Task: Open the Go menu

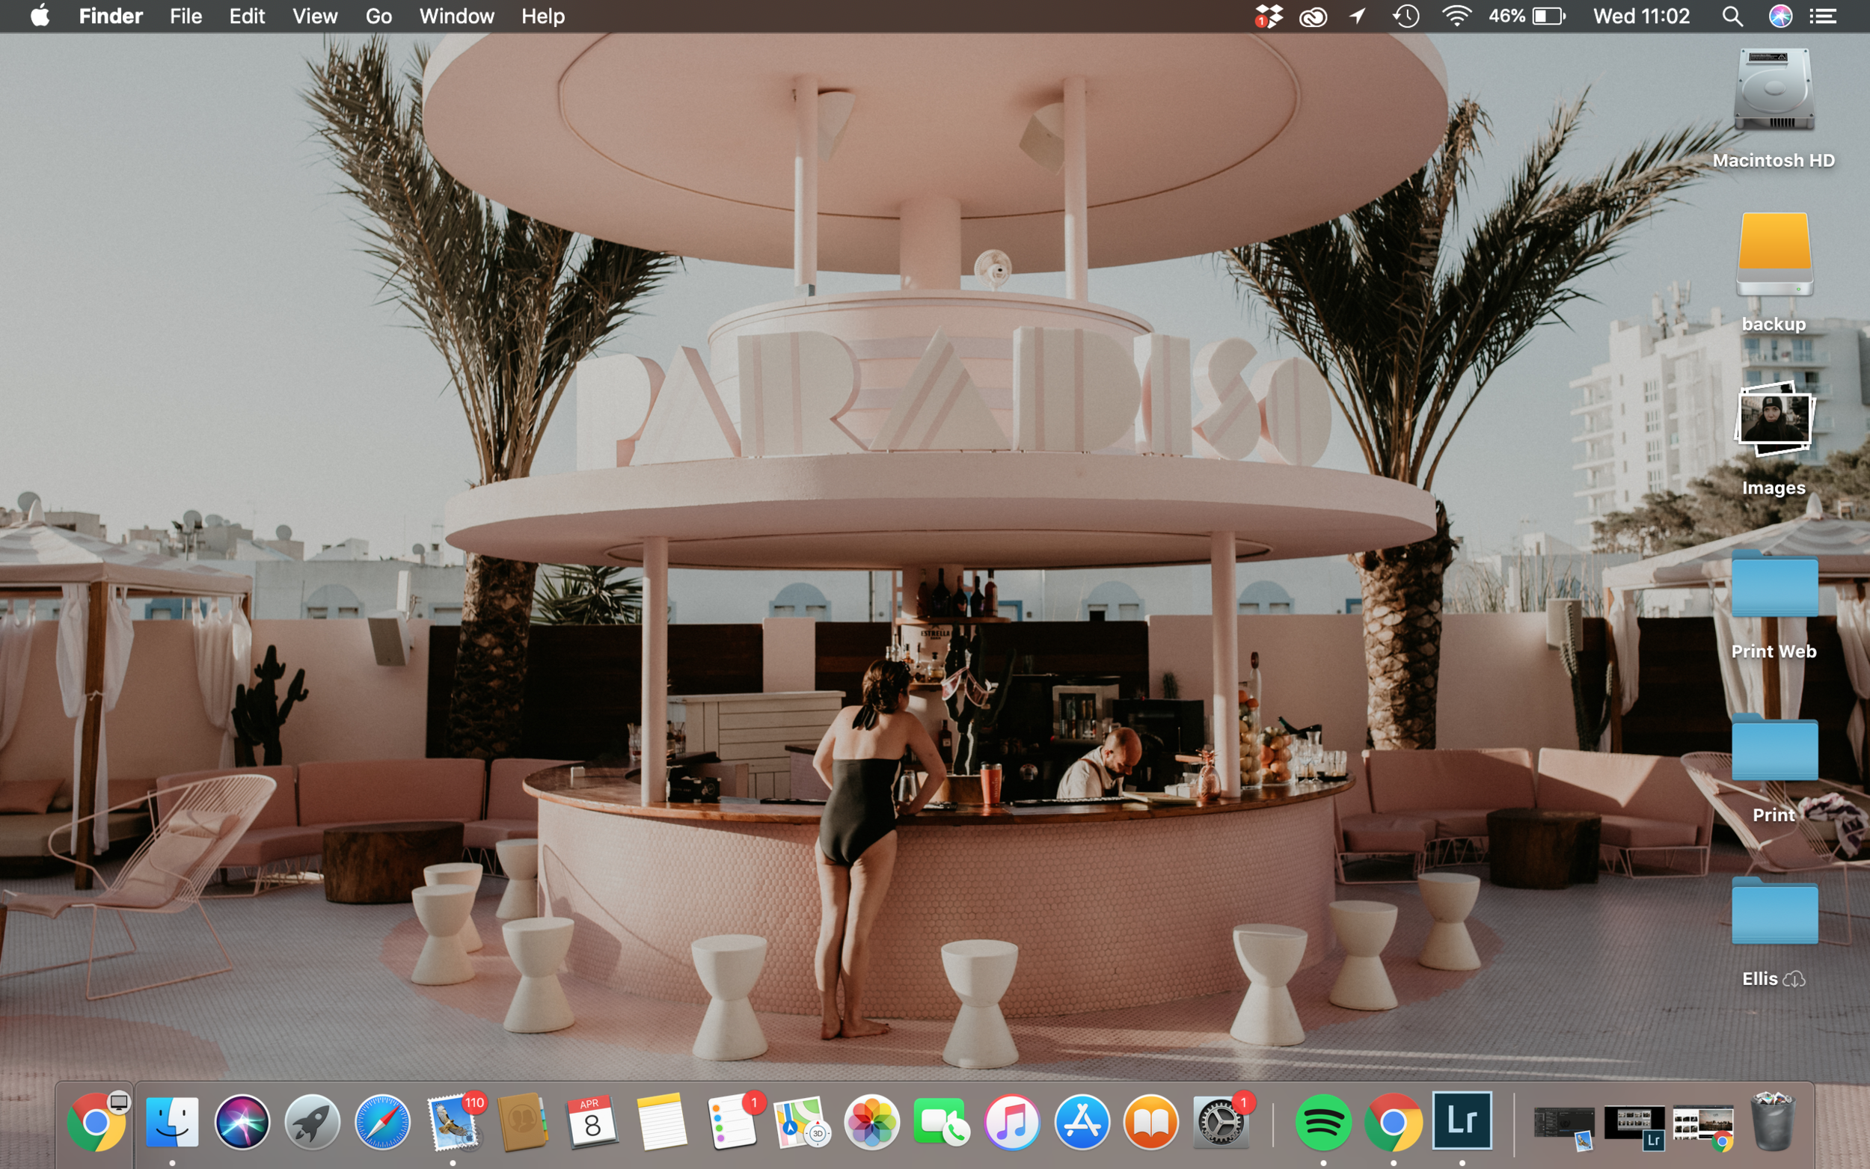Action: coord(378,16)
